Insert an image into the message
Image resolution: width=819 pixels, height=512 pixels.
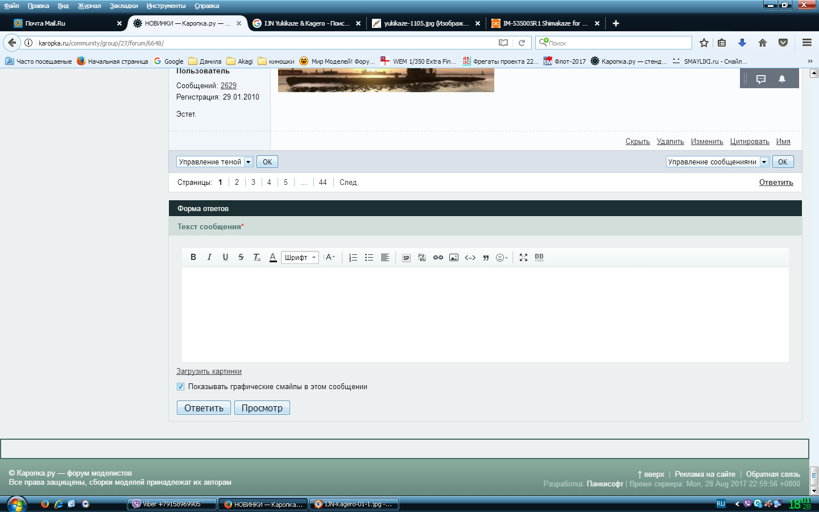[454, 258]
